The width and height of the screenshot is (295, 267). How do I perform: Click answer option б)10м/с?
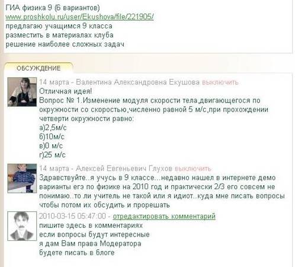point(52,136)
